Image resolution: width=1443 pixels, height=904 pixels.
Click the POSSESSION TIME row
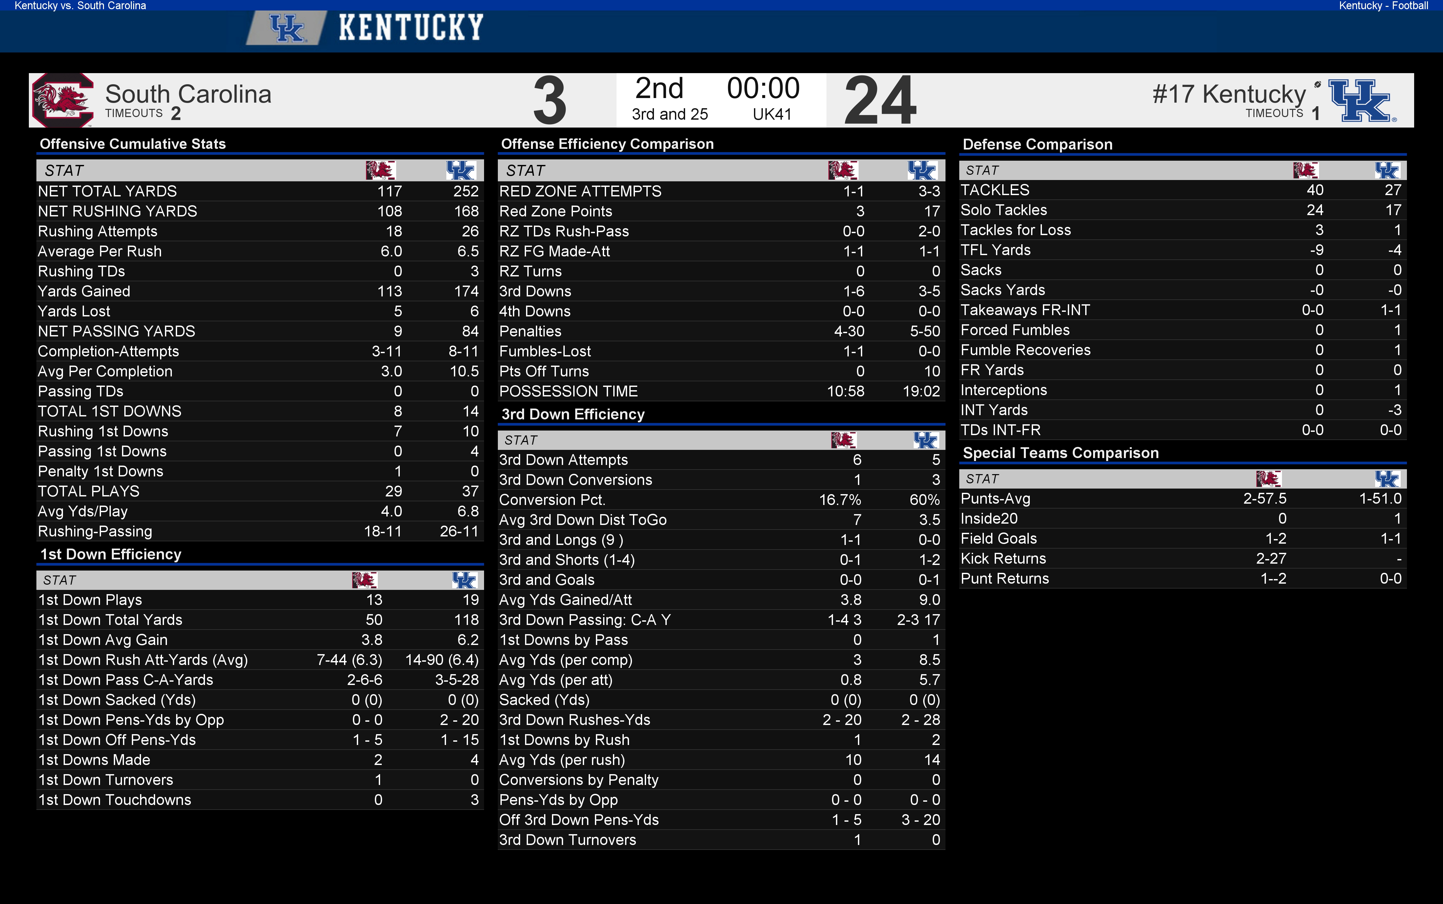click(721, 391)
